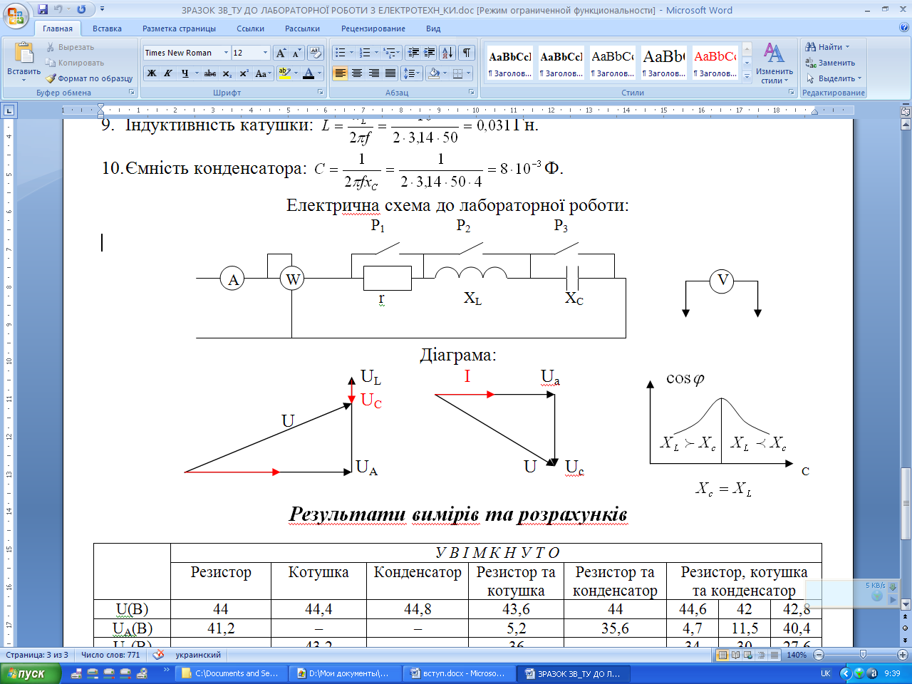Show paragraph marks ¶
The image size is (912, 684).
pyautogui.click(x=467, y=53)
